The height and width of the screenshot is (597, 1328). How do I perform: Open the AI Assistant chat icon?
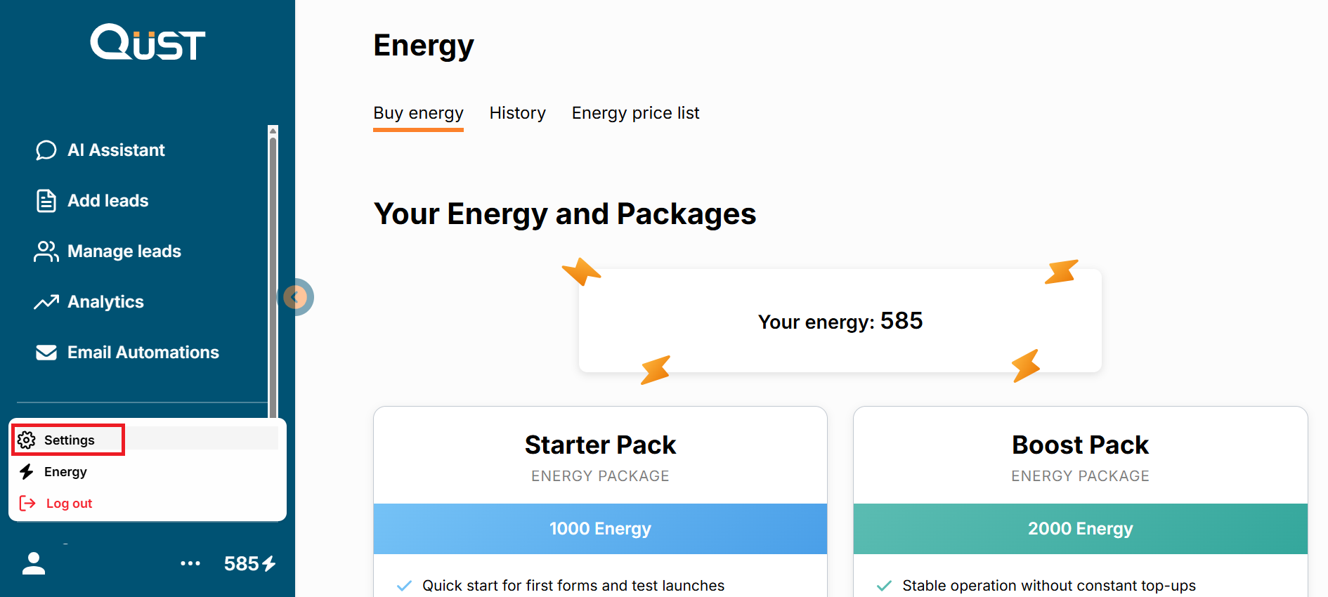pyautogui.click(x=46, y=150)
